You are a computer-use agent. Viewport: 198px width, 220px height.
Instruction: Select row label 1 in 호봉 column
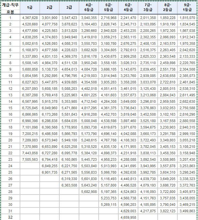click(x=10, y=18)
